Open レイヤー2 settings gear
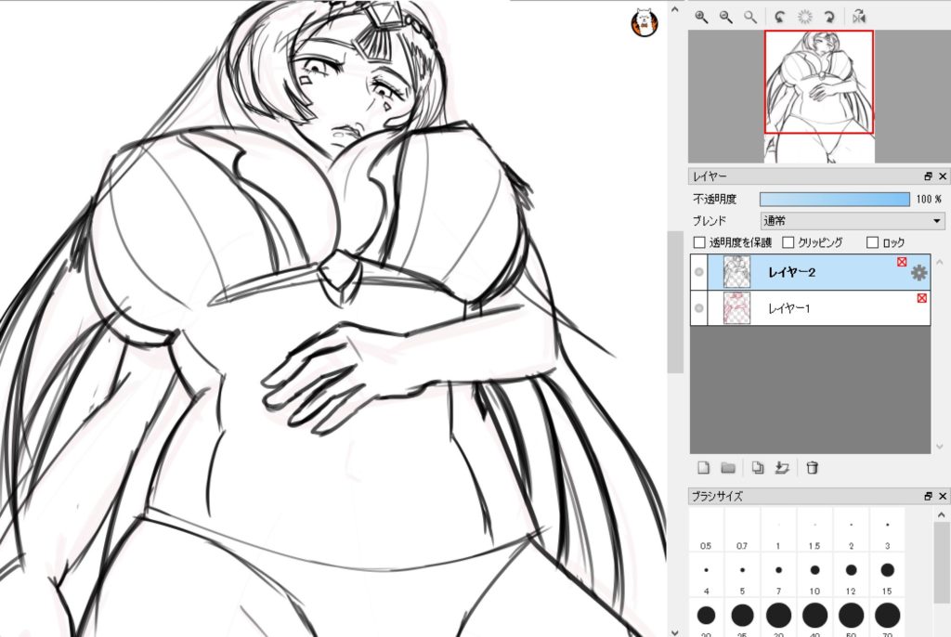Screen dimensions: 951x637 (x=918, y=272)
